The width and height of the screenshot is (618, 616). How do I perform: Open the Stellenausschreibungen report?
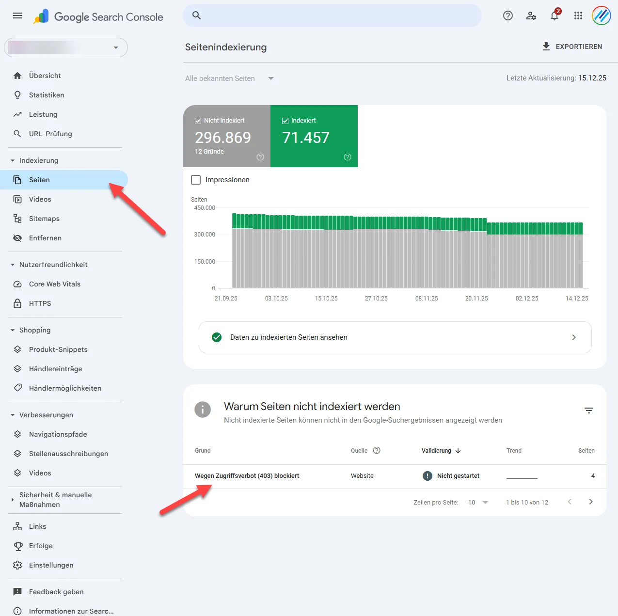(x=64, y=454)
